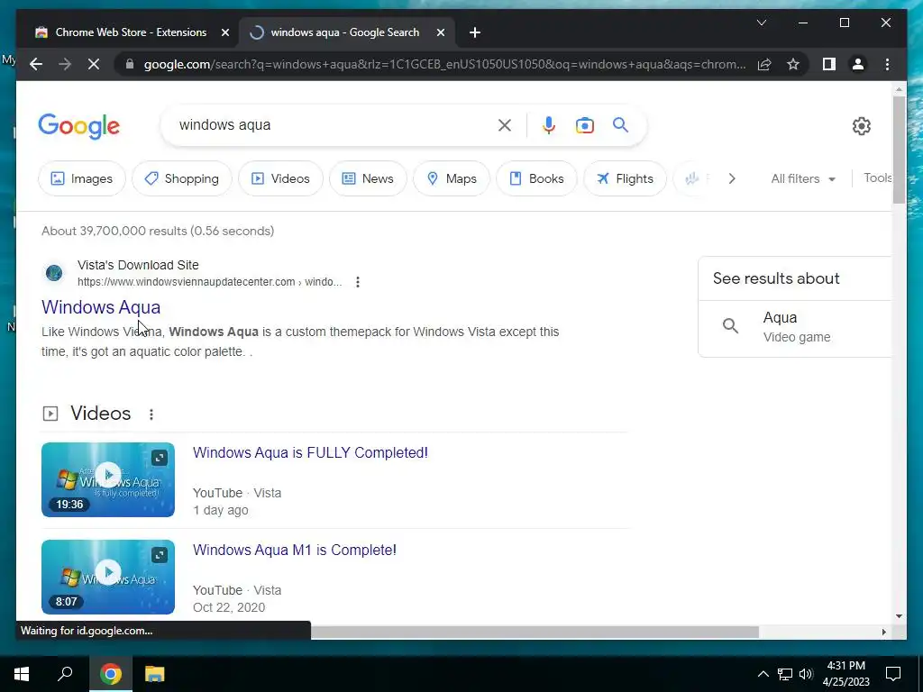The image size is (923, 692).
Task: Click the address bar URL
Action: coord(445,64)
